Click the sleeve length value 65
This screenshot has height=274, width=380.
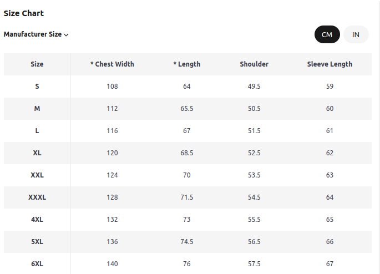pos(330,220)
